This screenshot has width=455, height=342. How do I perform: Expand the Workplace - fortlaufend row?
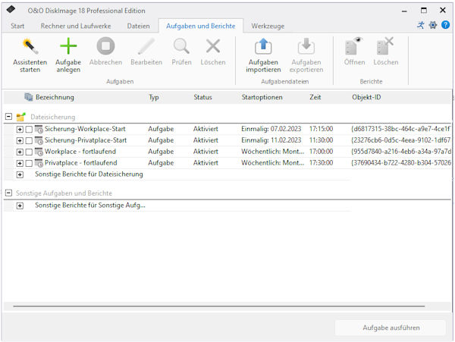pos(20,152)
